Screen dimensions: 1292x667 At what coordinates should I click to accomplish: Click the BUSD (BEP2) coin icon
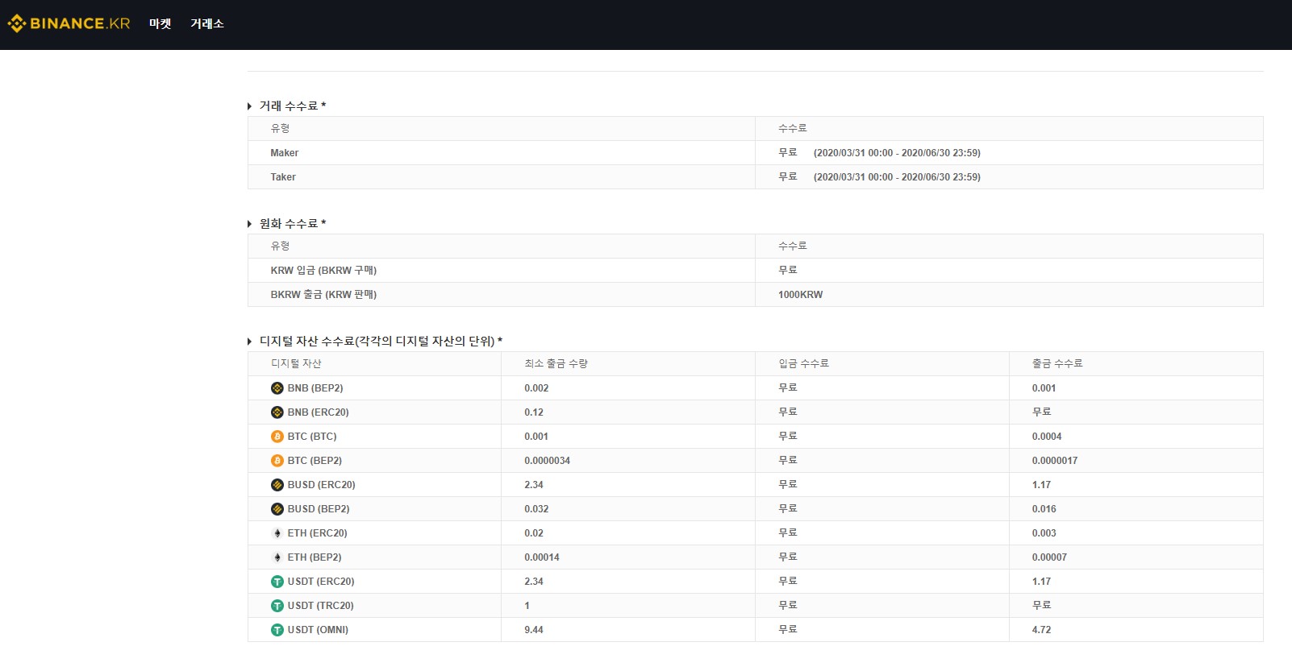click(x=277, y=509)
